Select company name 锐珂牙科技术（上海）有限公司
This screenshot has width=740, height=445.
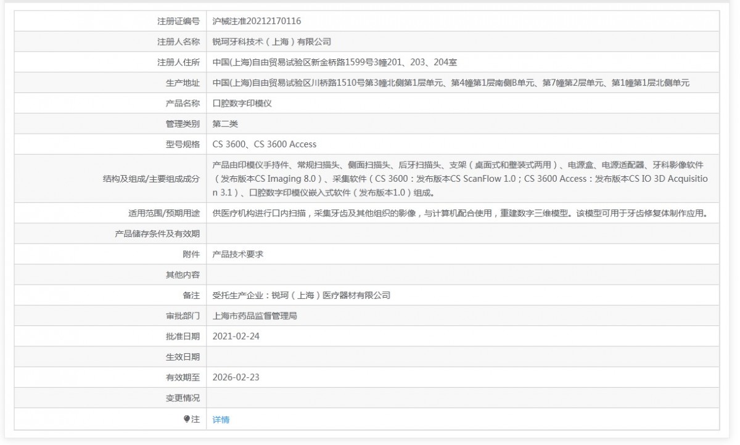(x=272, y=41)
